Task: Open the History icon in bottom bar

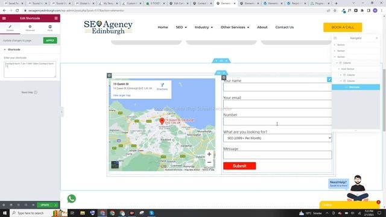Action: point(19,205)
